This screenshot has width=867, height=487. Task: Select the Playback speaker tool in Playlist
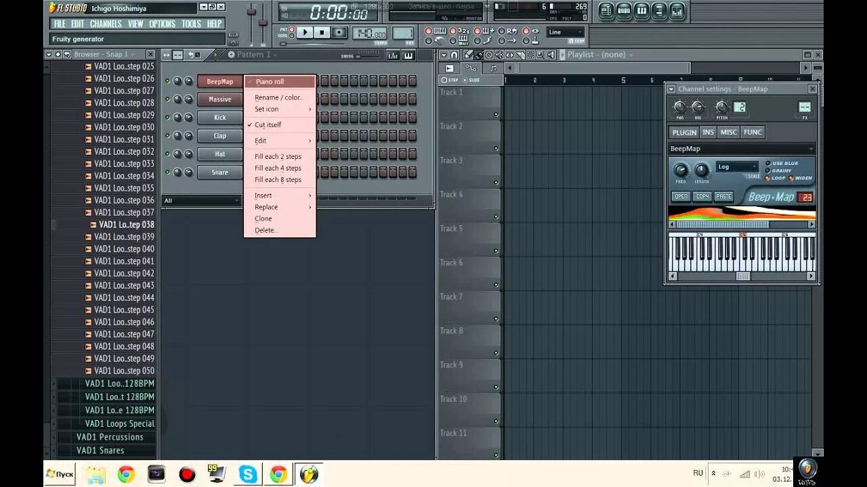point(550,55)
